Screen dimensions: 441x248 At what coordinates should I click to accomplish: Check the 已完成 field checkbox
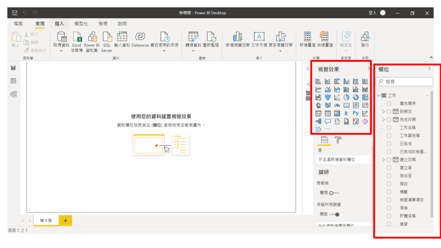[x=389, y=144]
